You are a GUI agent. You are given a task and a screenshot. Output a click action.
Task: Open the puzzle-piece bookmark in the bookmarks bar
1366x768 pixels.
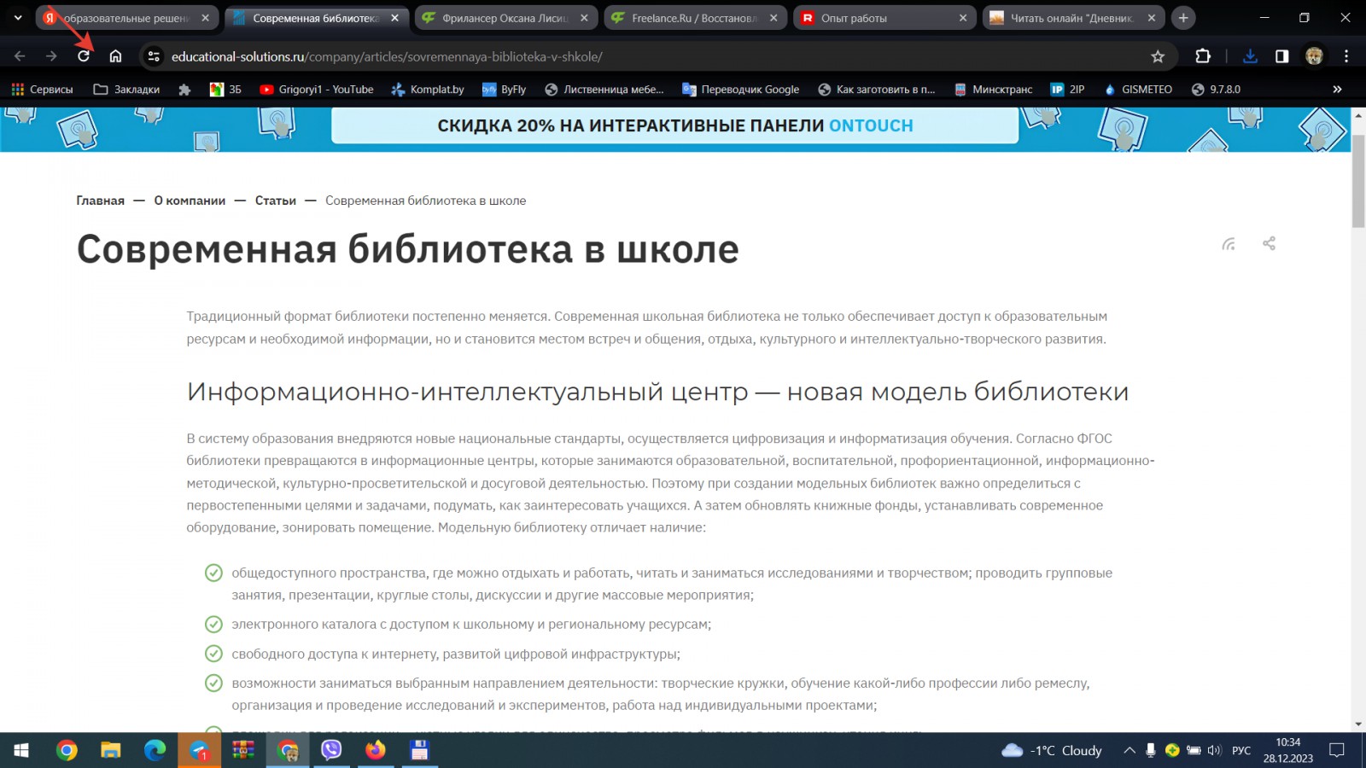point(184,90)
